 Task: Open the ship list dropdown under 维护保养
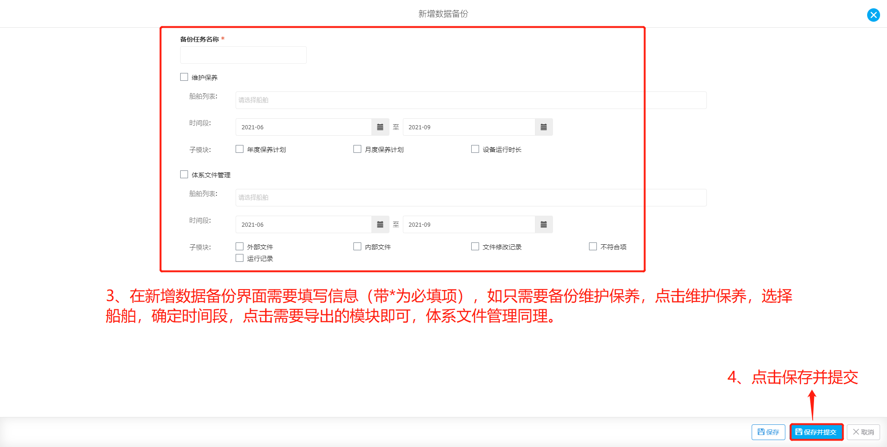click(471, 100)
